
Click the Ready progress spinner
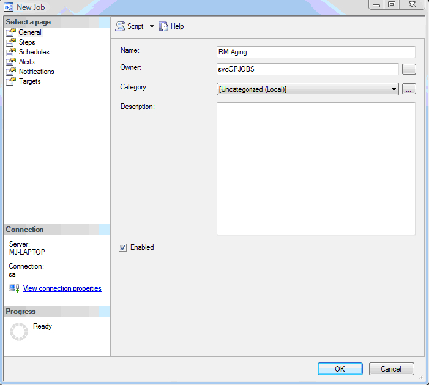click(x=19, y=332)
